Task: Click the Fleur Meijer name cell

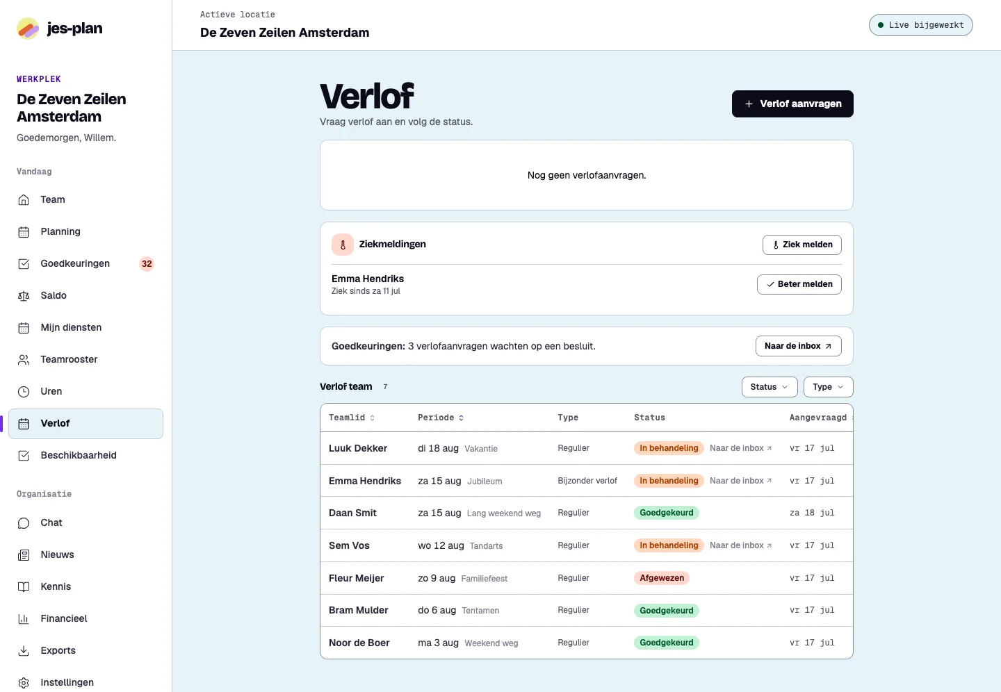Action: (356, 578)
